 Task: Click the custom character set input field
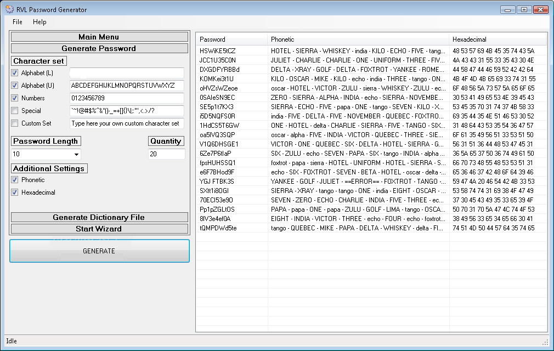127,123
